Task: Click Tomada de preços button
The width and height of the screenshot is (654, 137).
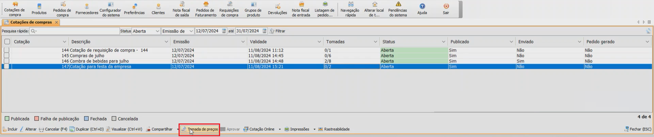Action: (200, 129)
